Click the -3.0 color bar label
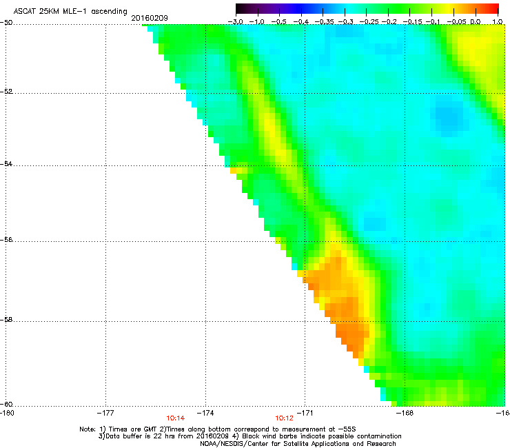The height and width of the screenshot is (448, 510). [x=236, y=22]
